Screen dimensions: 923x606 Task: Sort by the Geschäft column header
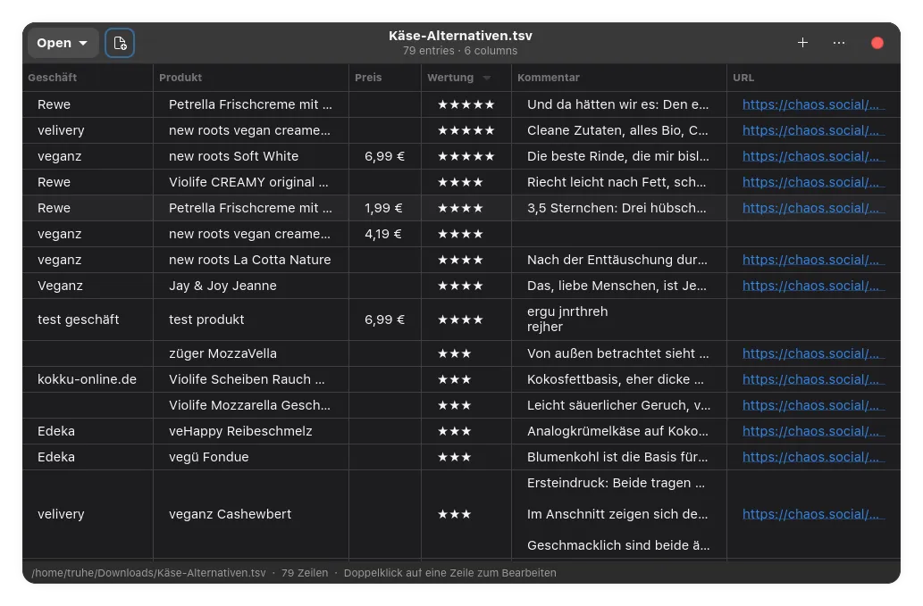[x=52, y=78]
